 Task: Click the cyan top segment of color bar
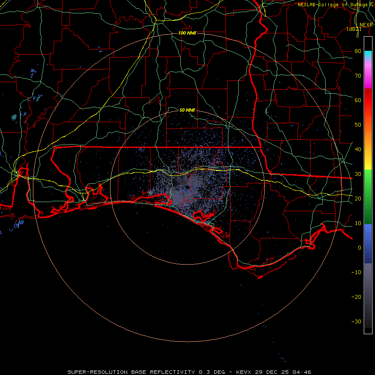[x=368, y=55]
